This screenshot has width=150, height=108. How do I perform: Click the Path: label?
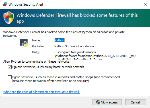(36, 52)
